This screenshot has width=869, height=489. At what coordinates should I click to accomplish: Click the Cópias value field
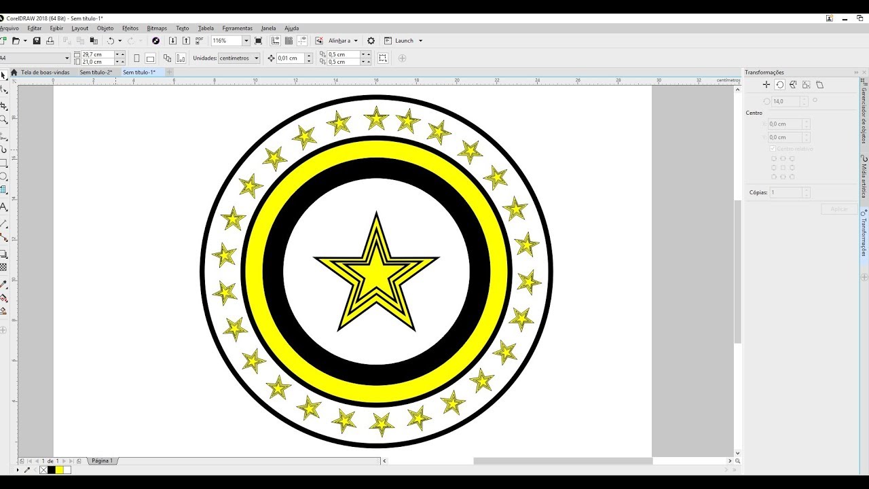click(x=785, y=193)
